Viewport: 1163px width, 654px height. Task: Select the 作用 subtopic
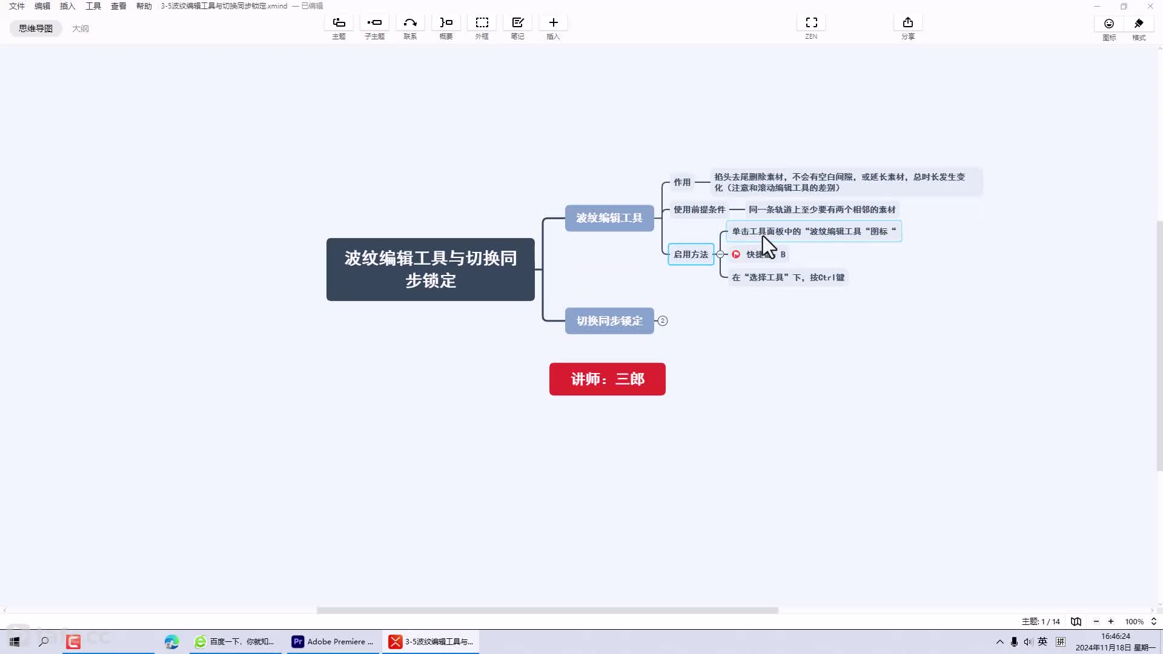(682, 182)
